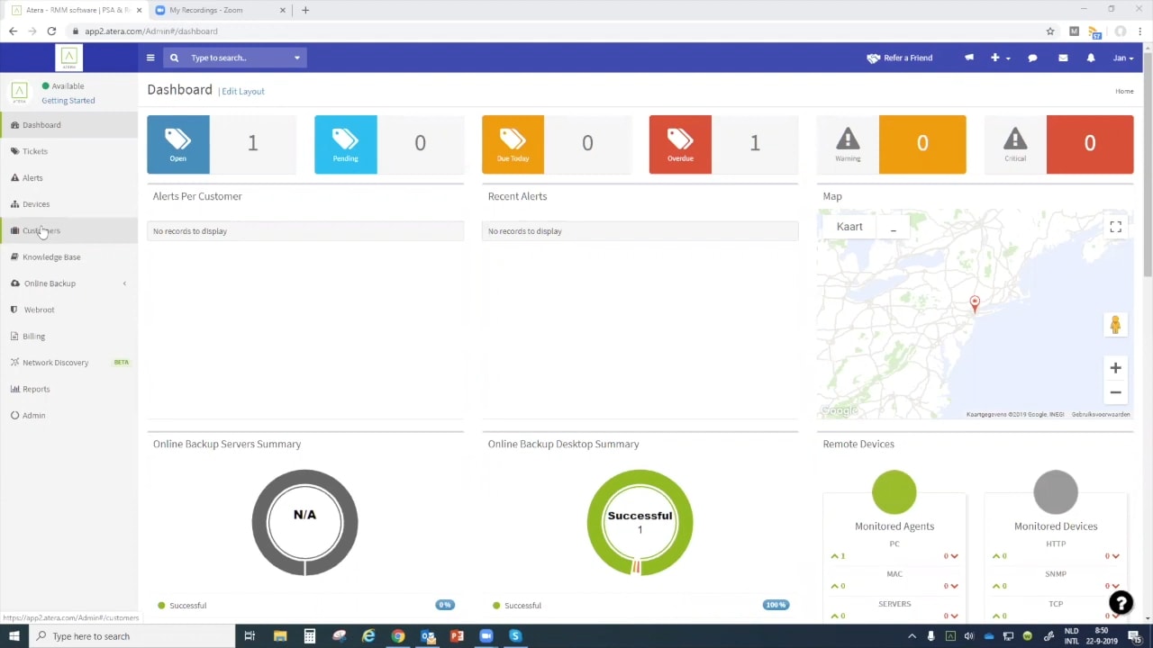Open Tickets from the sidebar
The width and height of the screenshot is (1153, 648).
coord(34,151)
